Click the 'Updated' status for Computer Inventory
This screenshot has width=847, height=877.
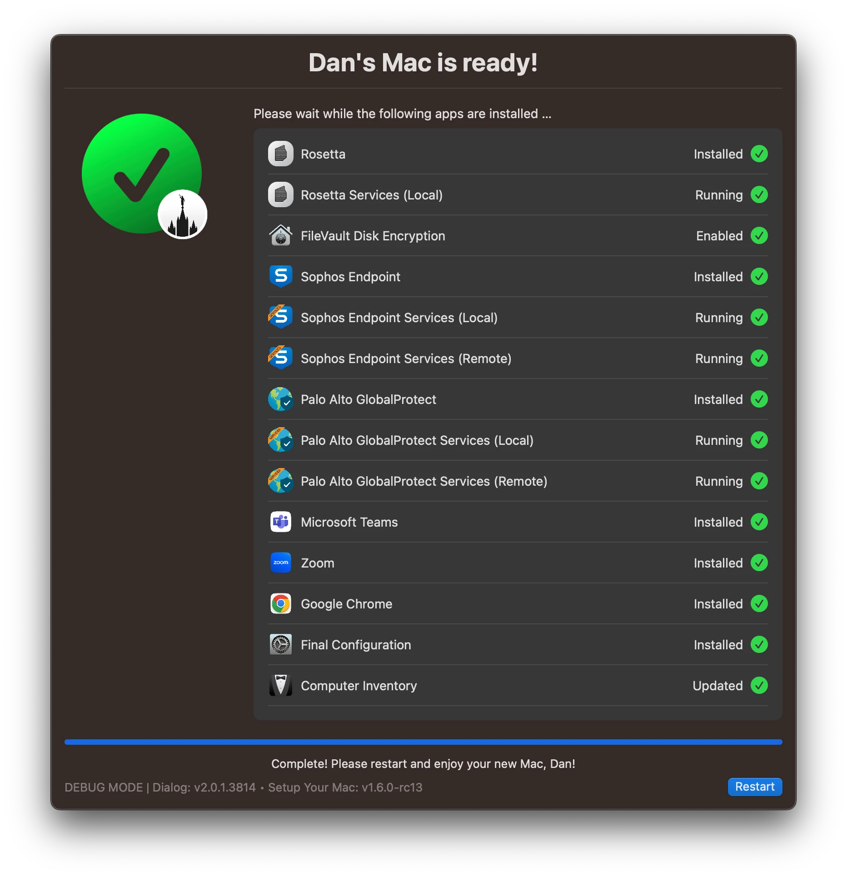717,686
